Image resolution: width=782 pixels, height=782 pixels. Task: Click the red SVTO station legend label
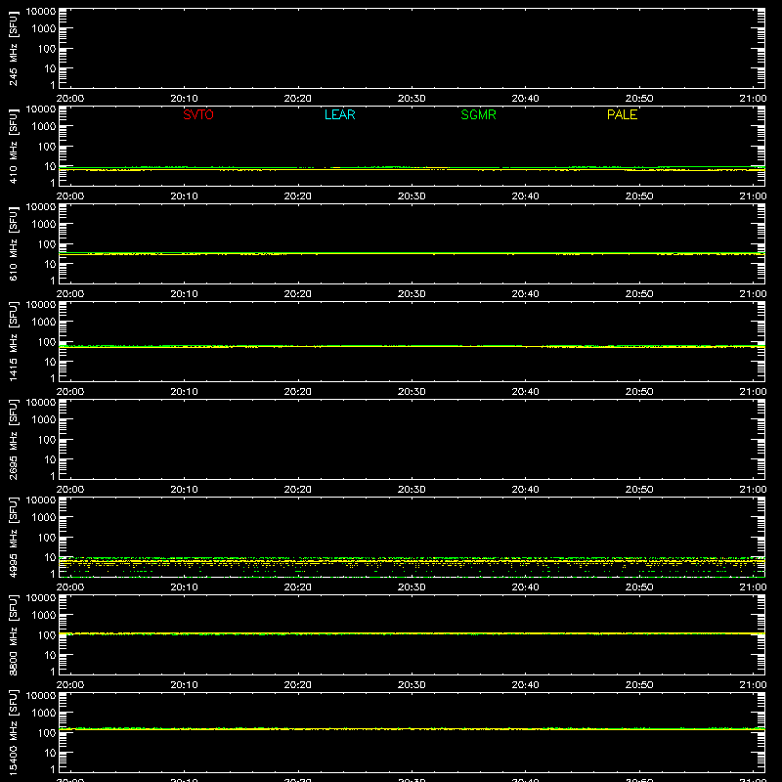[198, 114]
